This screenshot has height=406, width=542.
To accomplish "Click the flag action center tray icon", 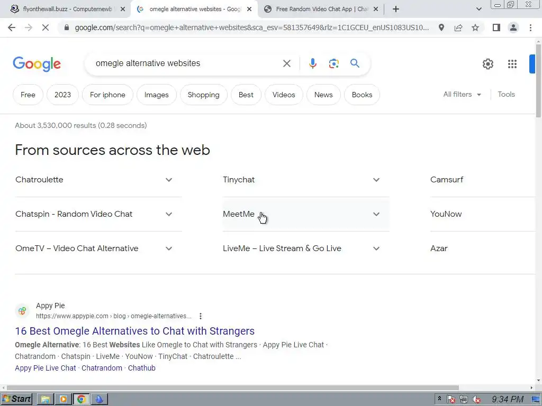I will tap(451, 400).
